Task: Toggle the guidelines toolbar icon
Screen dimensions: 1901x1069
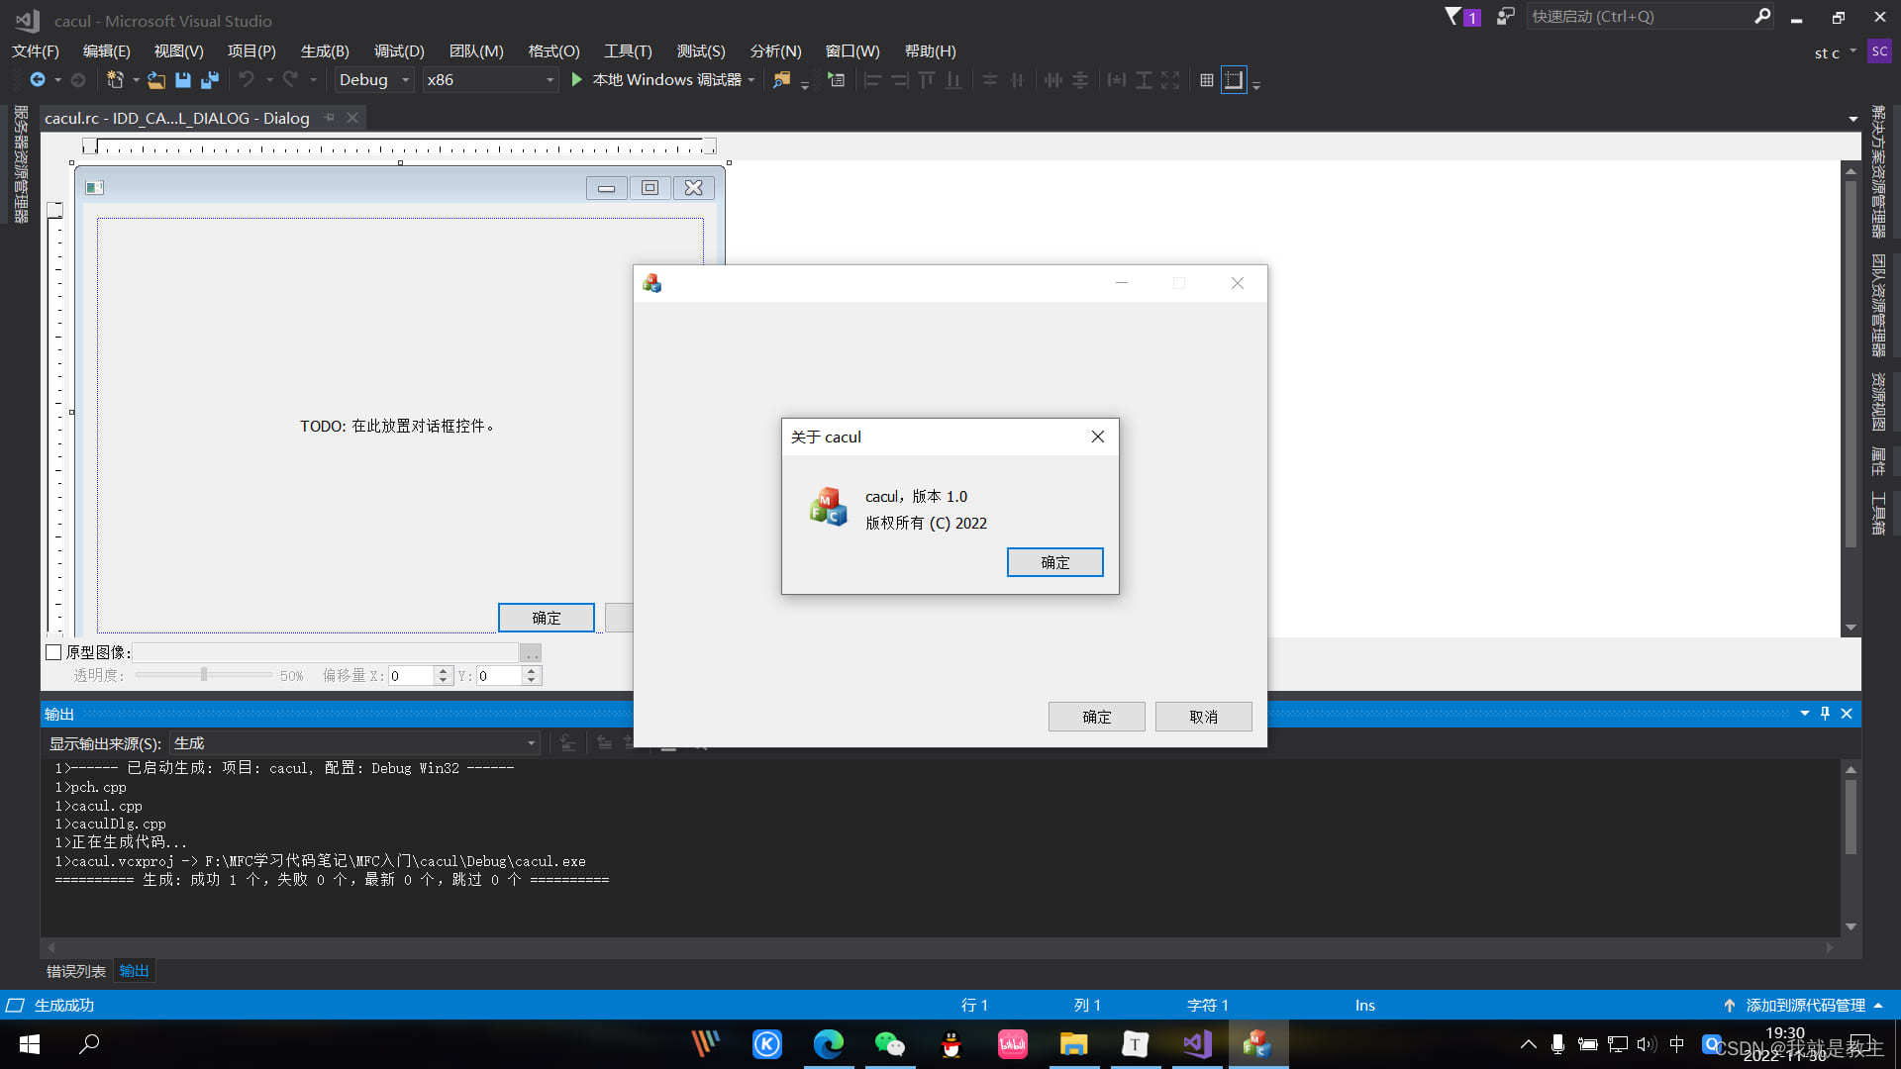Action: (1233, 80)
